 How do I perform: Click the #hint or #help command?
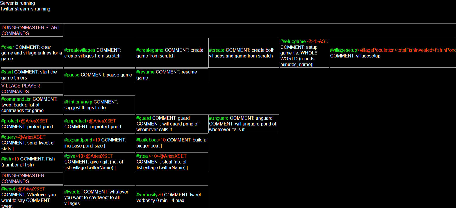pyautogui.click(x=78, y=102)
